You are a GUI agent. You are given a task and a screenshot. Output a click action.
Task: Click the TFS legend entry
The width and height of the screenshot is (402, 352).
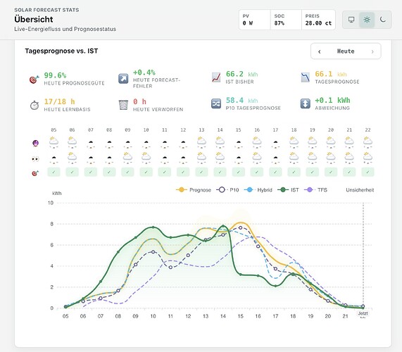coord(315,190)
